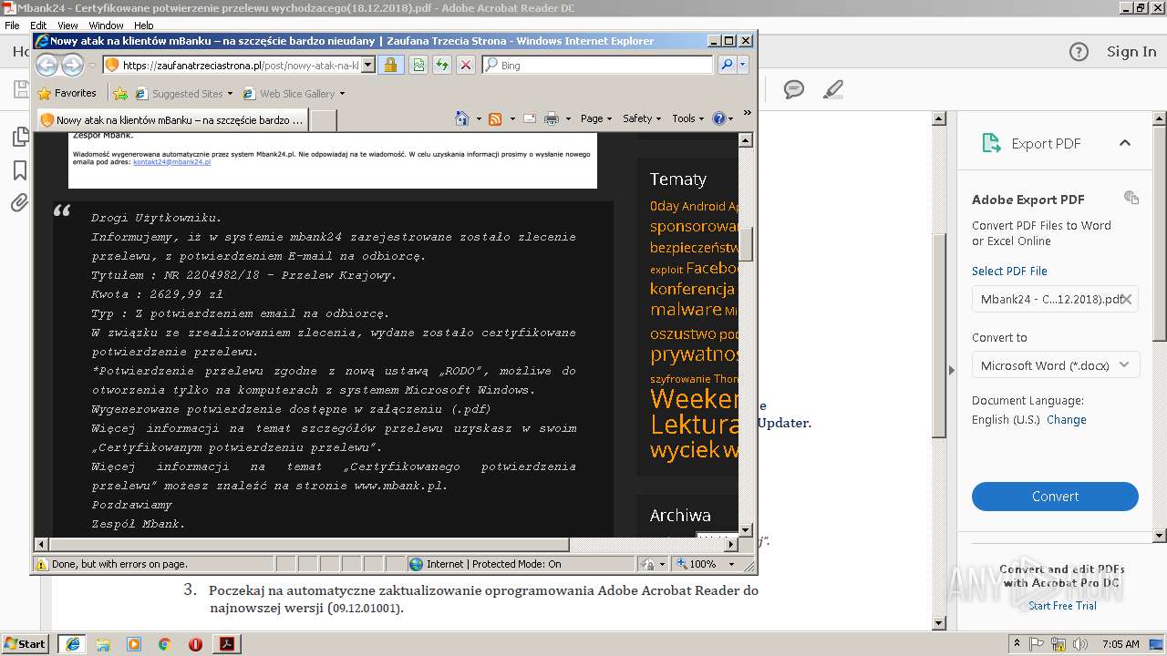This screenshot has height=656, width=1167.
Task: Open Web Slice Gallery dropdown
Action: coord(342,93)
